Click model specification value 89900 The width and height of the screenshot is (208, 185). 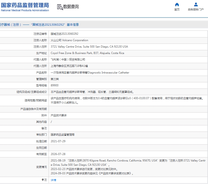pos(54,85)
